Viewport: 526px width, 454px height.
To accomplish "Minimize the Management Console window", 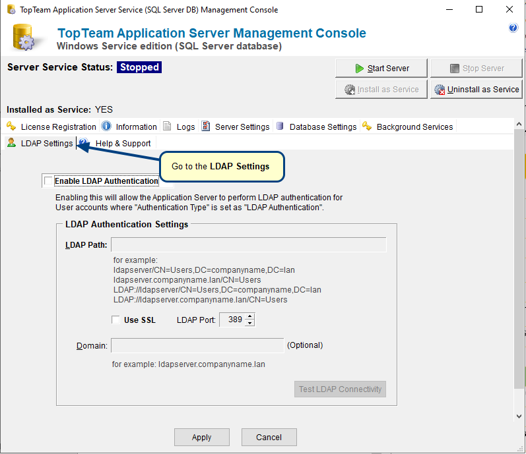I will 449,9.
